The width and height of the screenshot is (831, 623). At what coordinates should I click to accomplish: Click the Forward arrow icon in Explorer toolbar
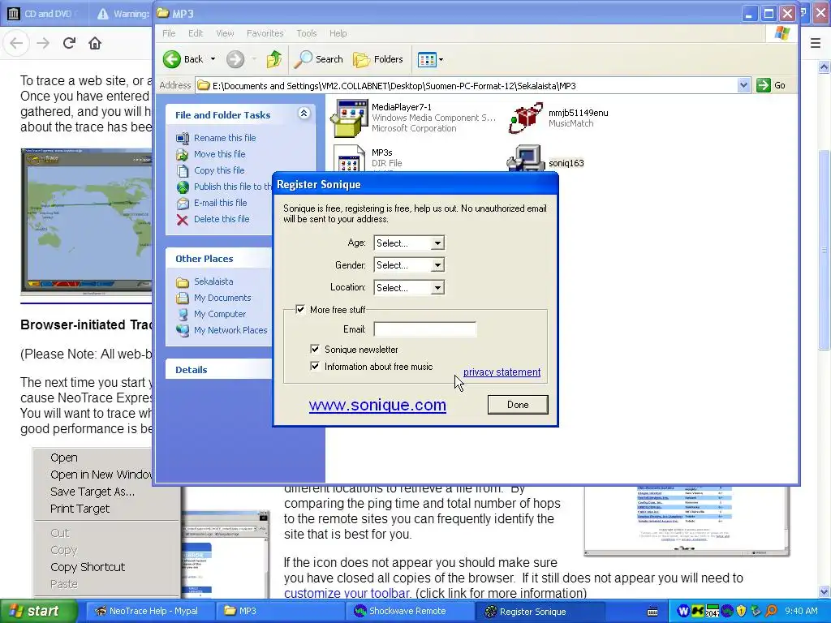point(235,59)
